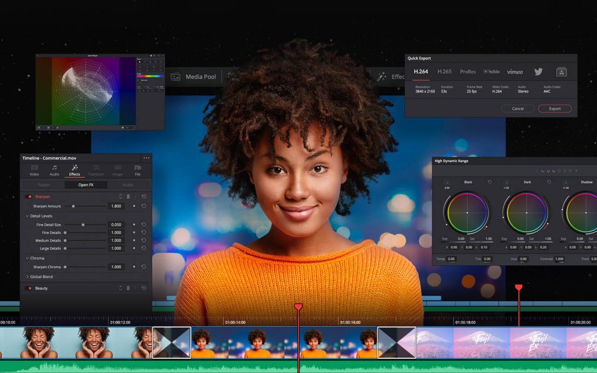
Task: Reset the Fine Detail Size parameter
Action: (x=144, y=224)
